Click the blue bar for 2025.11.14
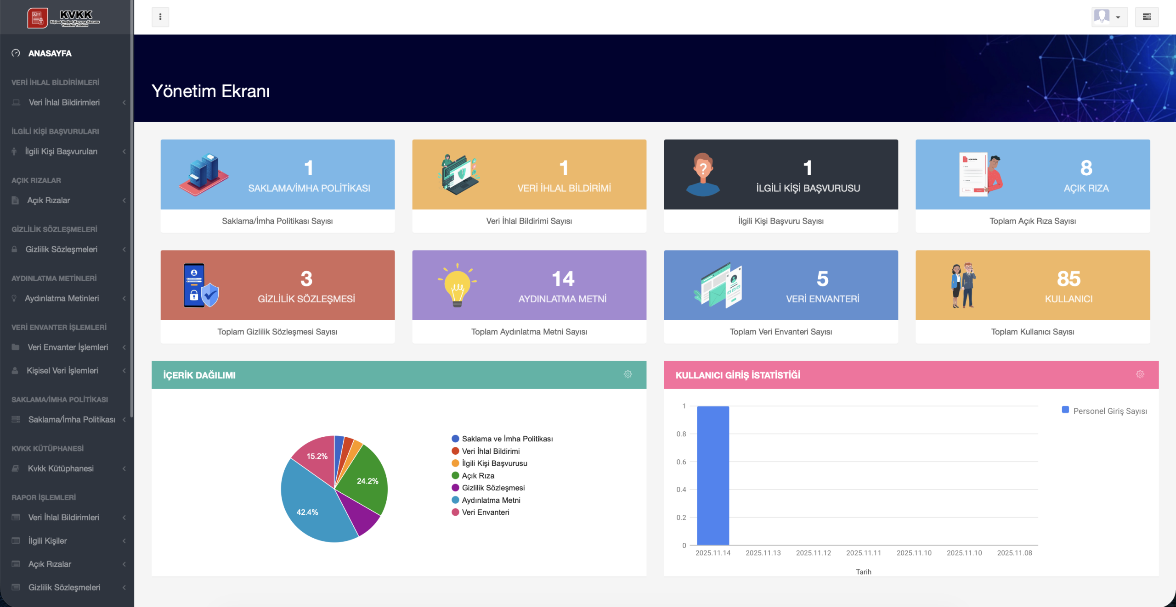 coord(712,475)
